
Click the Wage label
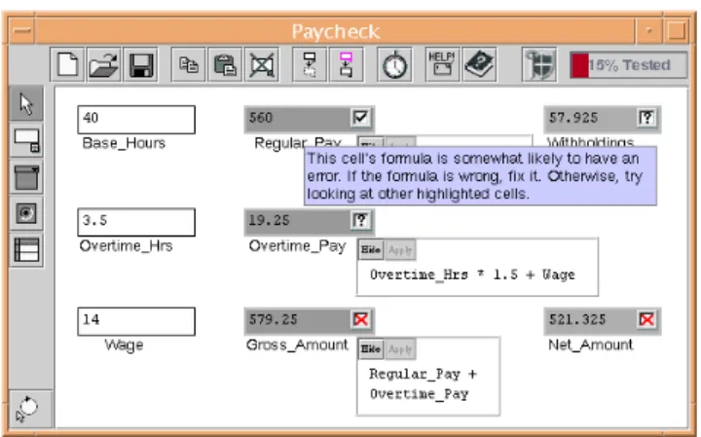124,345
